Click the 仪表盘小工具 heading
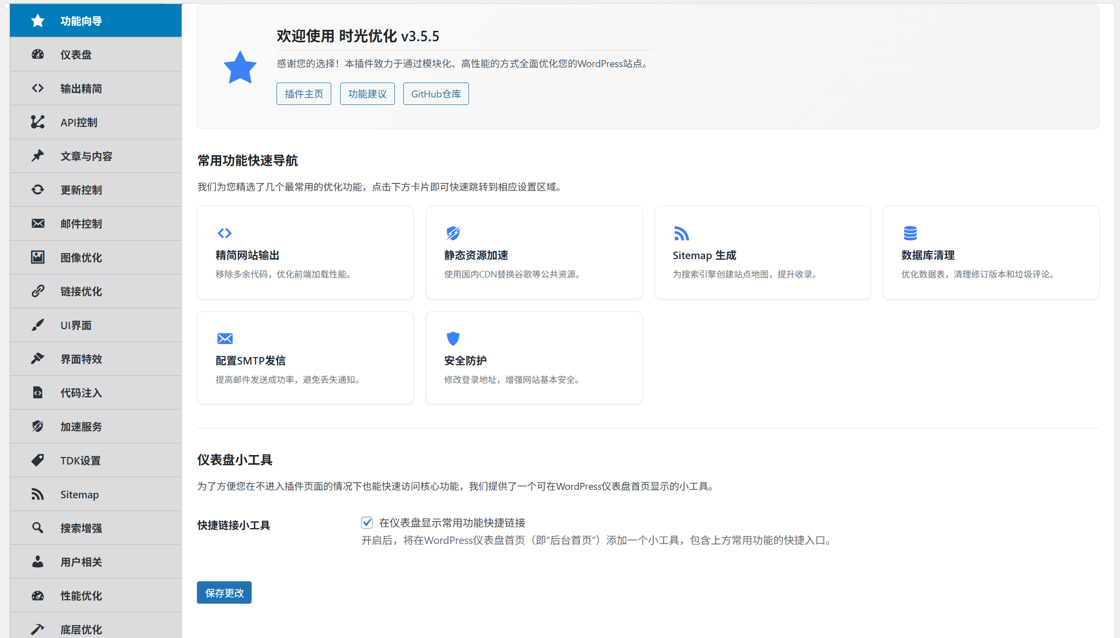The height and width of the screenshot is (638, 1120). pyautogui.click(x=235, y=460)
